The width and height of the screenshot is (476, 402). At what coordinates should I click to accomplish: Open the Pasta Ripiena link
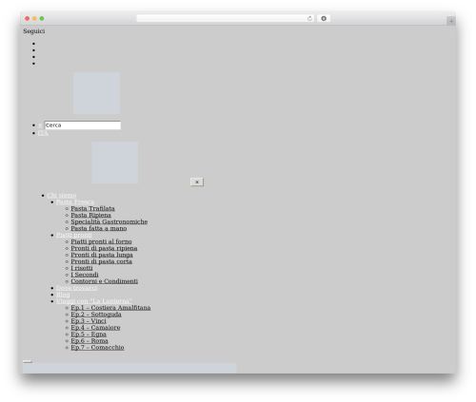90,215
